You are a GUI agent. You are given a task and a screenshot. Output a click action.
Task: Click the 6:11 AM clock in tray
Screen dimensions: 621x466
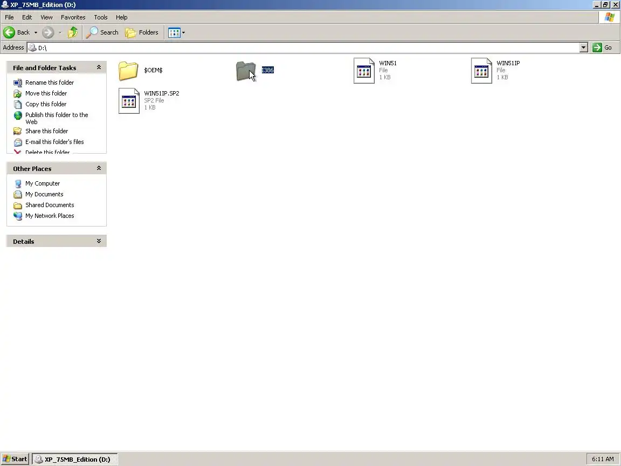[603, 460]
